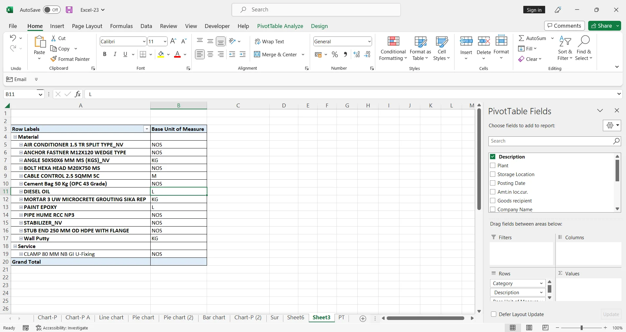Uncheck the Description field checkbox

(493, 157)
